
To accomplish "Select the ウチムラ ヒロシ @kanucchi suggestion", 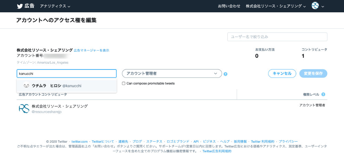I will click(x=66, y=86).
